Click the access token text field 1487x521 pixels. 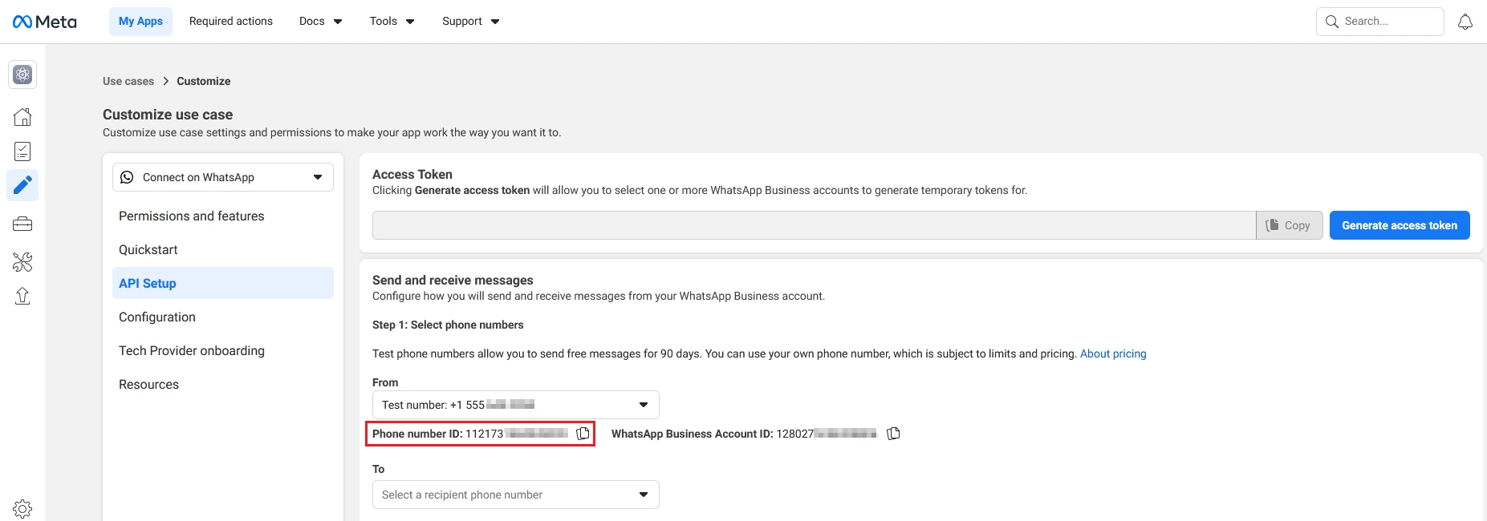click(x=814, y=225)
